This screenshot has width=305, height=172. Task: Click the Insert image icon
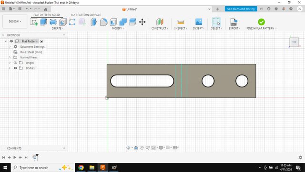pyautogui.click(x=199, y=22)
